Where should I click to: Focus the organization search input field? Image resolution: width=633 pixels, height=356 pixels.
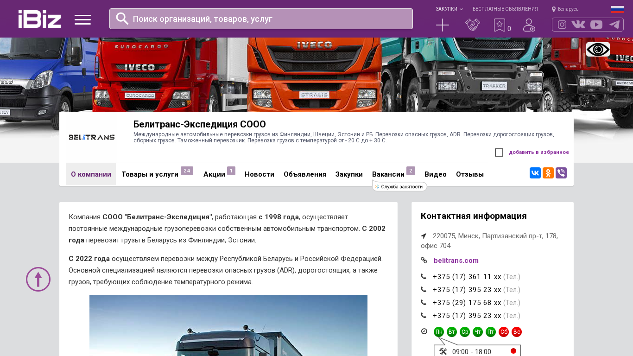coord(261,19)
